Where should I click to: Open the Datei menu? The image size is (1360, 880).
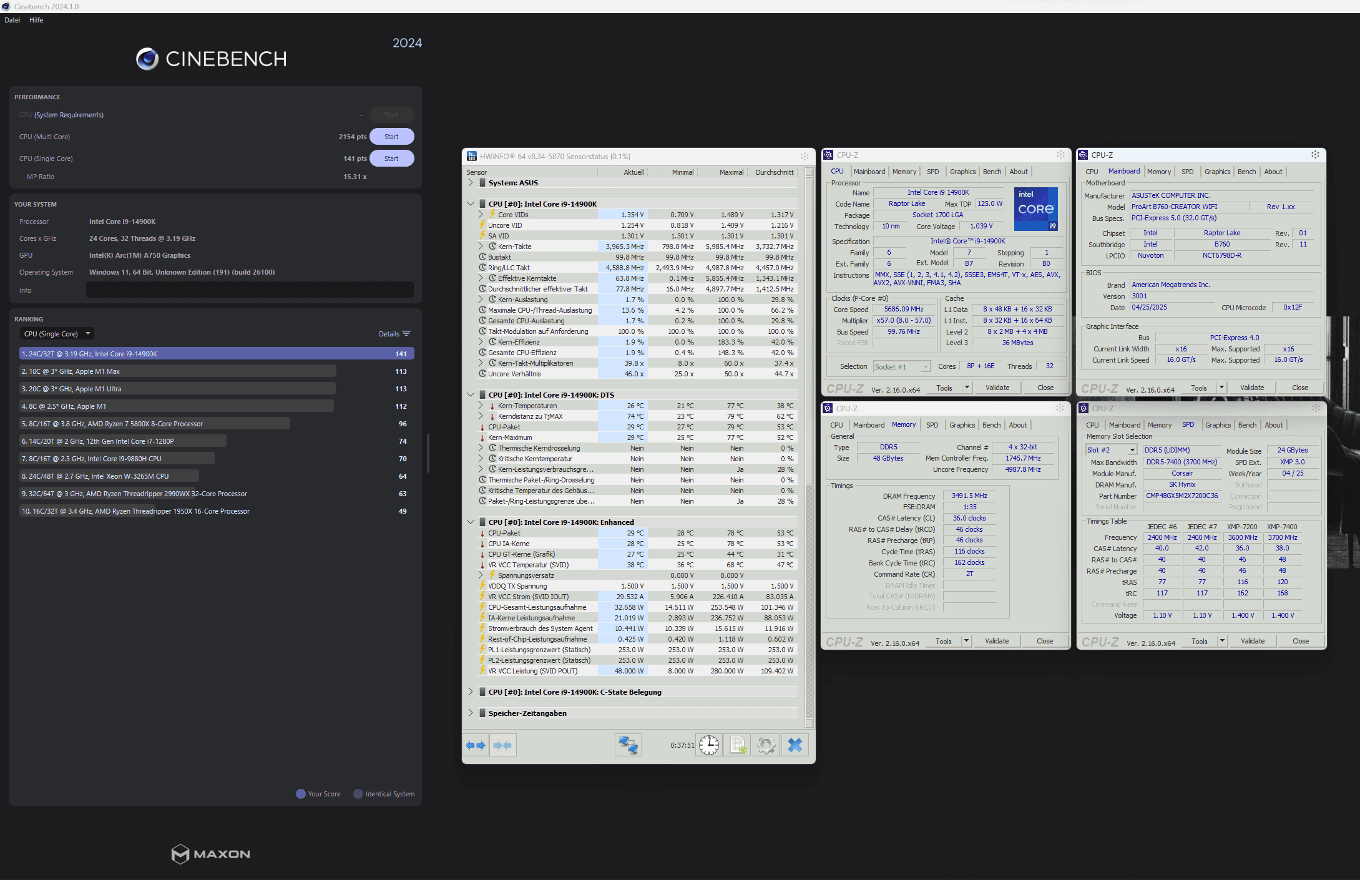coord(12,20)
